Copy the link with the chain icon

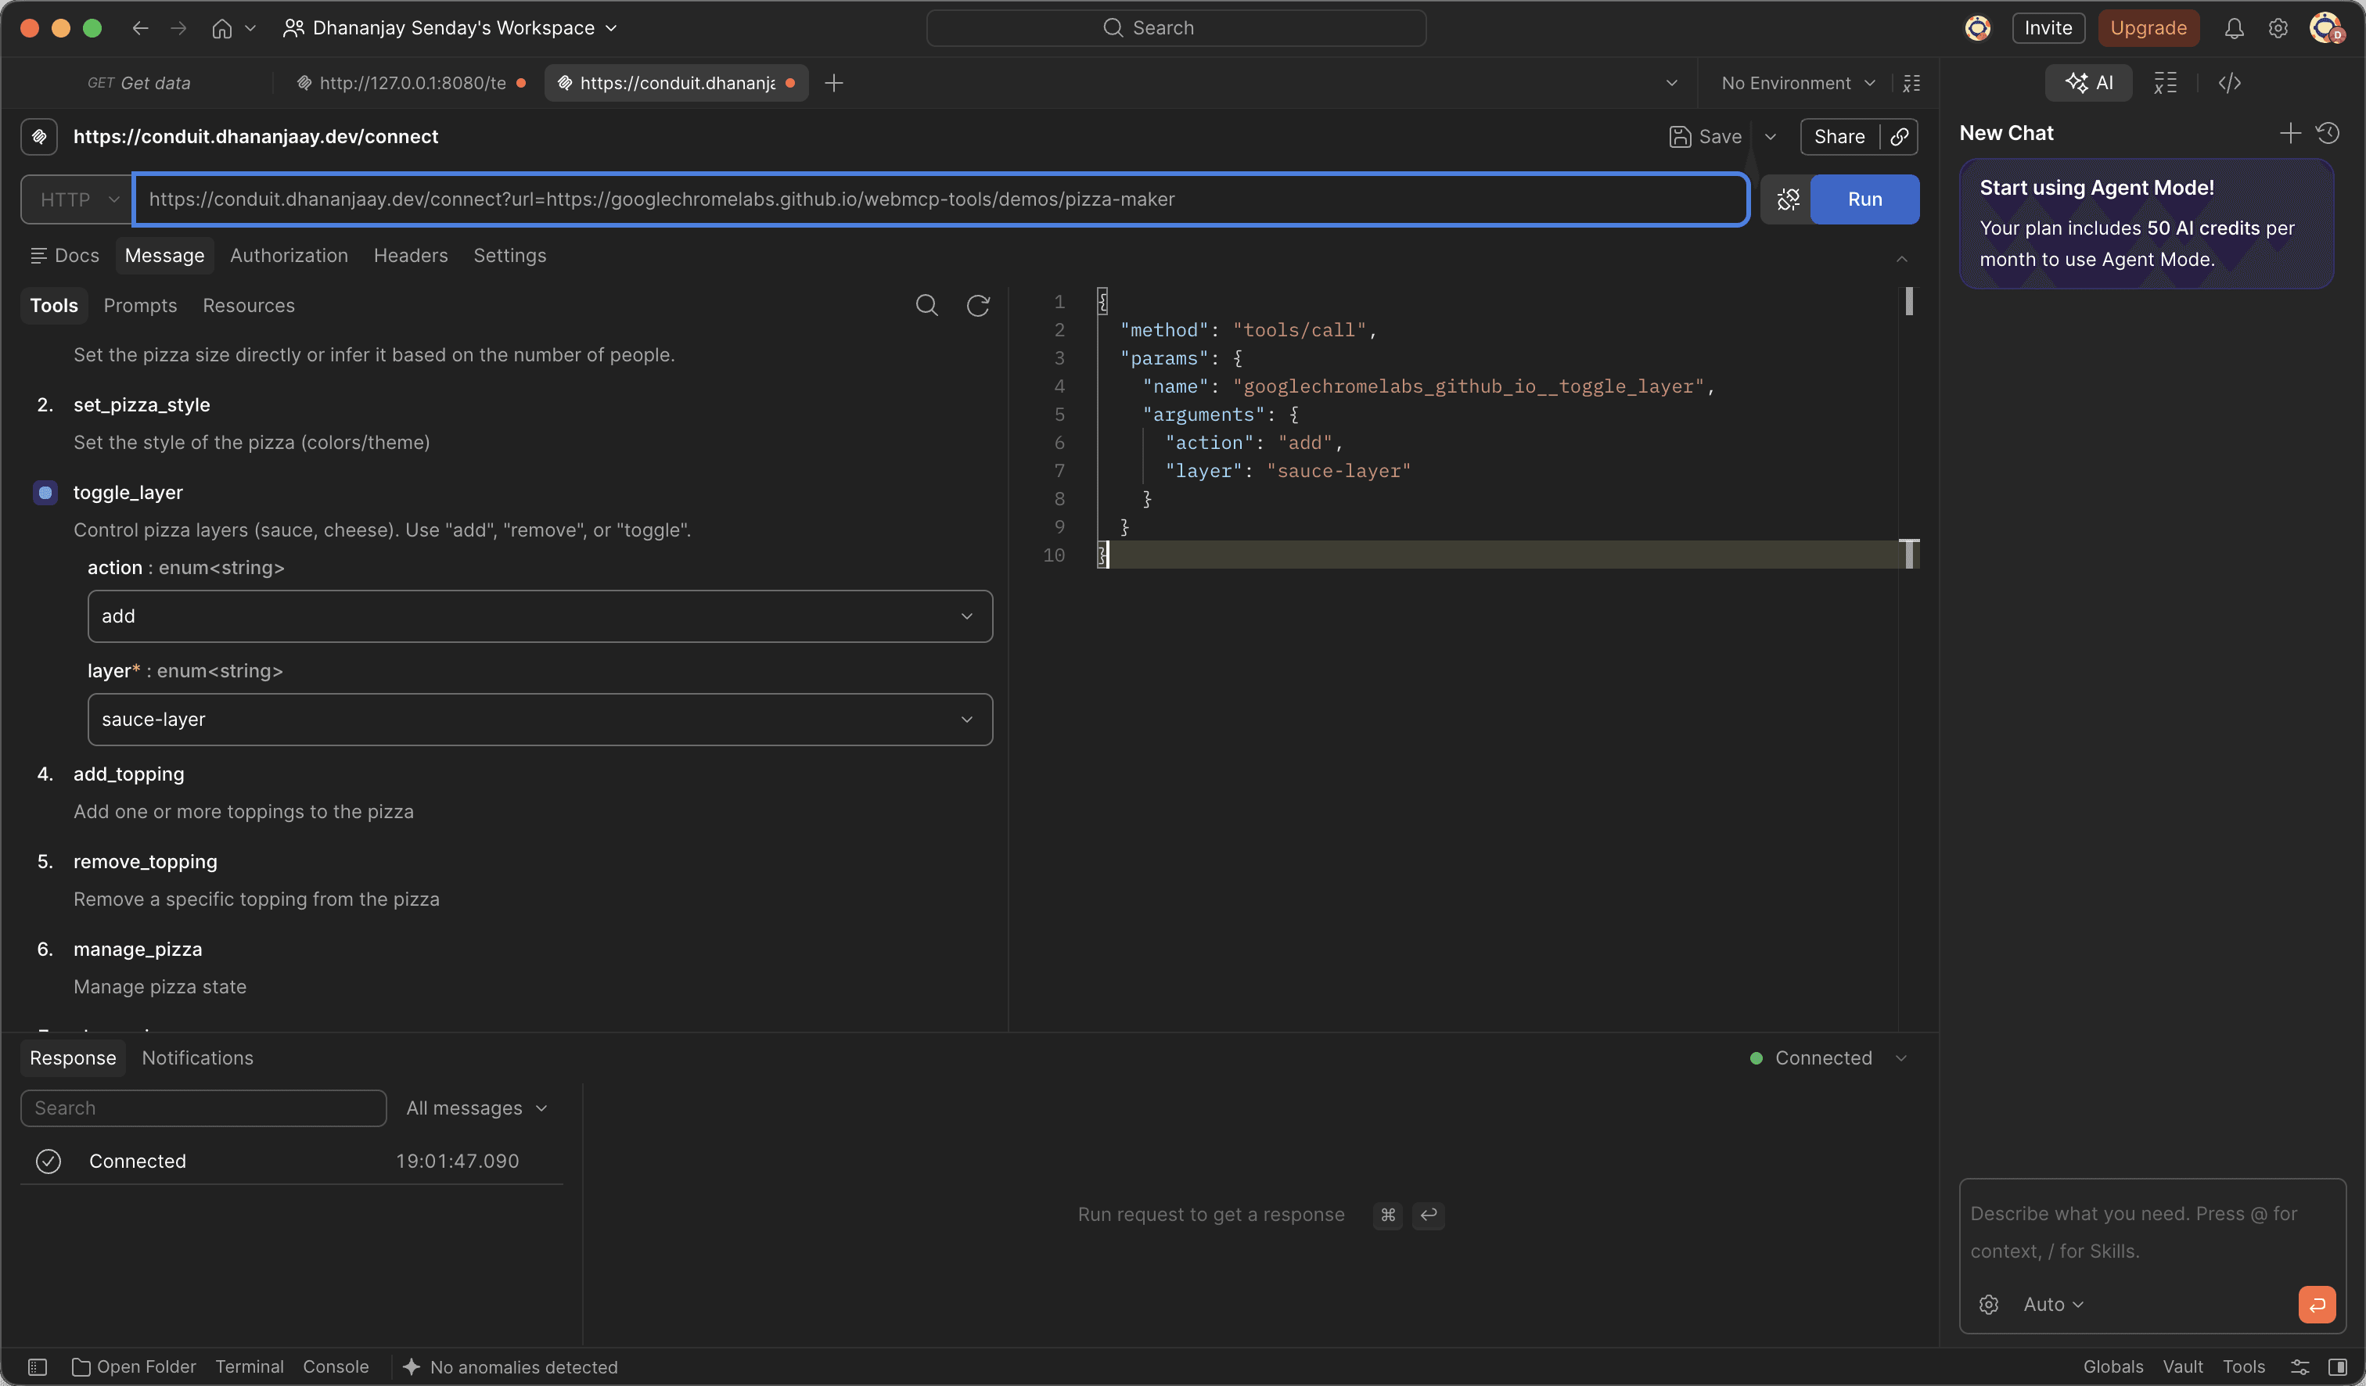(1898, 137)
